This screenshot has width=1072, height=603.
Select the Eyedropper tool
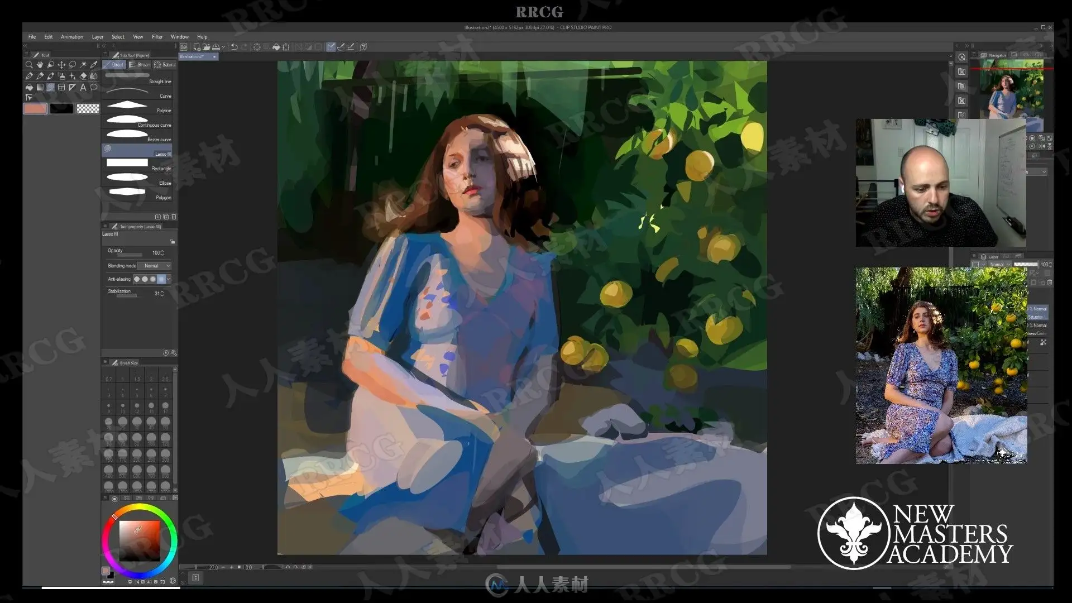tap(94, 65)
